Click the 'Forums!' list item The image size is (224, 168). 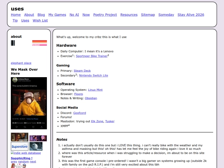(x=66, y=117)
